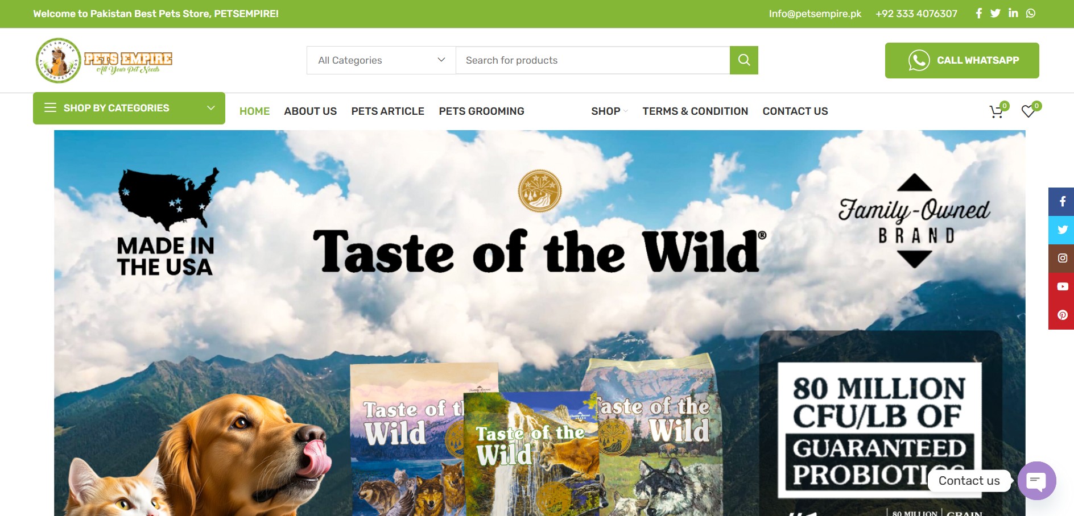The width and height of the screenshot is (1074, 516).
Task: Click the search magnifier button
Action: (x=743, y=60)
